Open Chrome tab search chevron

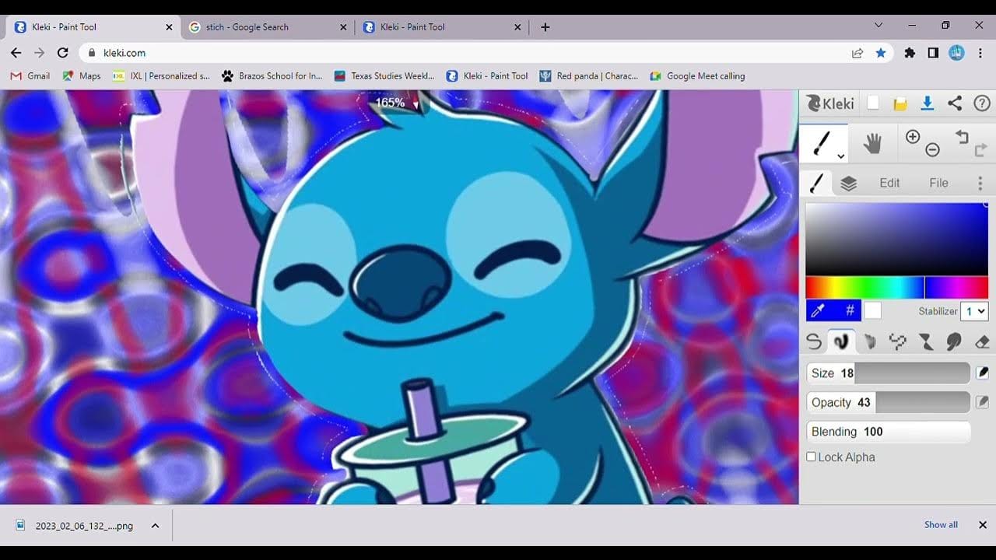[879, 26]
